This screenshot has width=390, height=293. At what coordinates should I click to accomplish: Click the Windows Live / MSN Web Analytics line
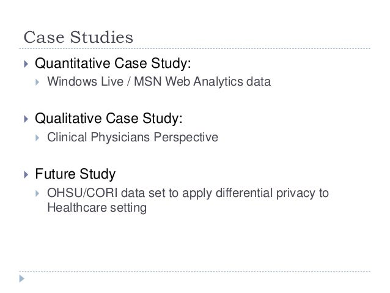[158, 82]
